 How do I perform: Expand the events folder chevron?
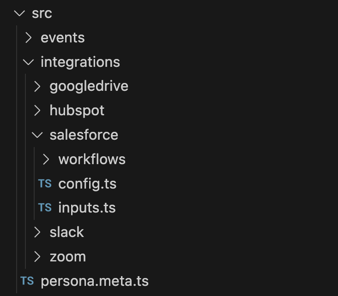(29, 38)
